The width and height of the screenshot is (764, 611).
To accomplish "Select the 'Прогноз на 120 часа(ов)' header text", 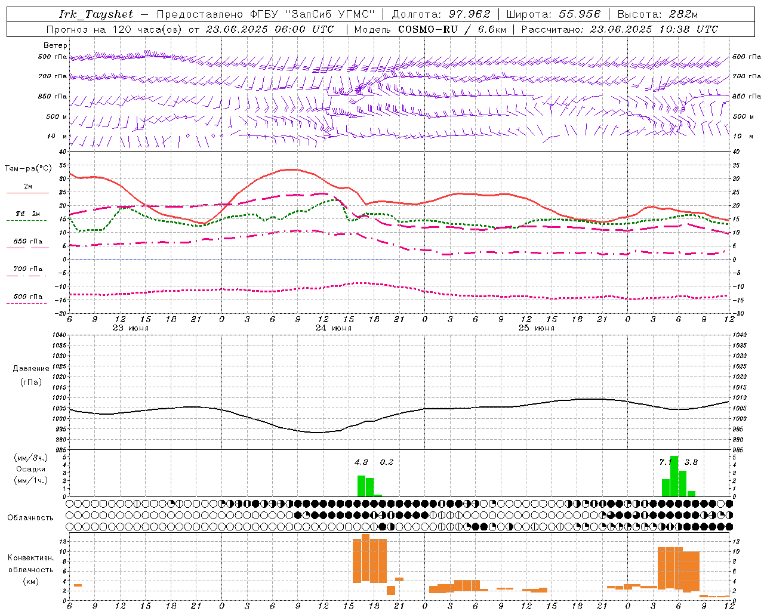I will click(115, 29).
